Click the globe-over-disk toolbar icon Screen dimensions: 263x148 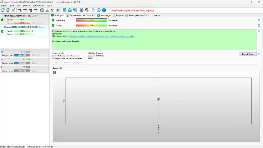click(x=42, y=10)
